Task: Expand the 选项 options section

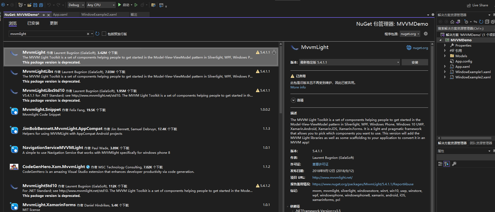Action: coord(293,100)
